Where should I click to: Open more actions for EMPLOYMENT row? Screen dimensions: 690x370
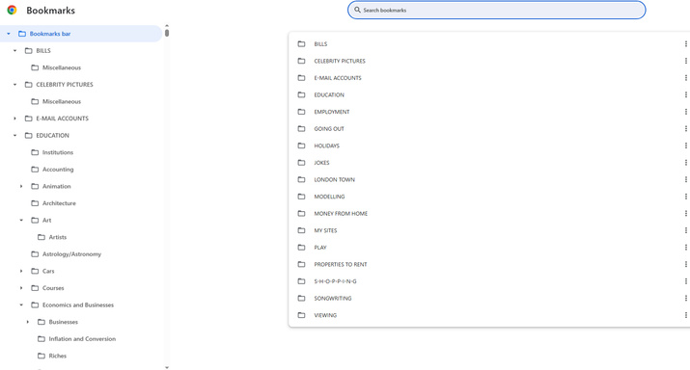click(x=685, y=112)
